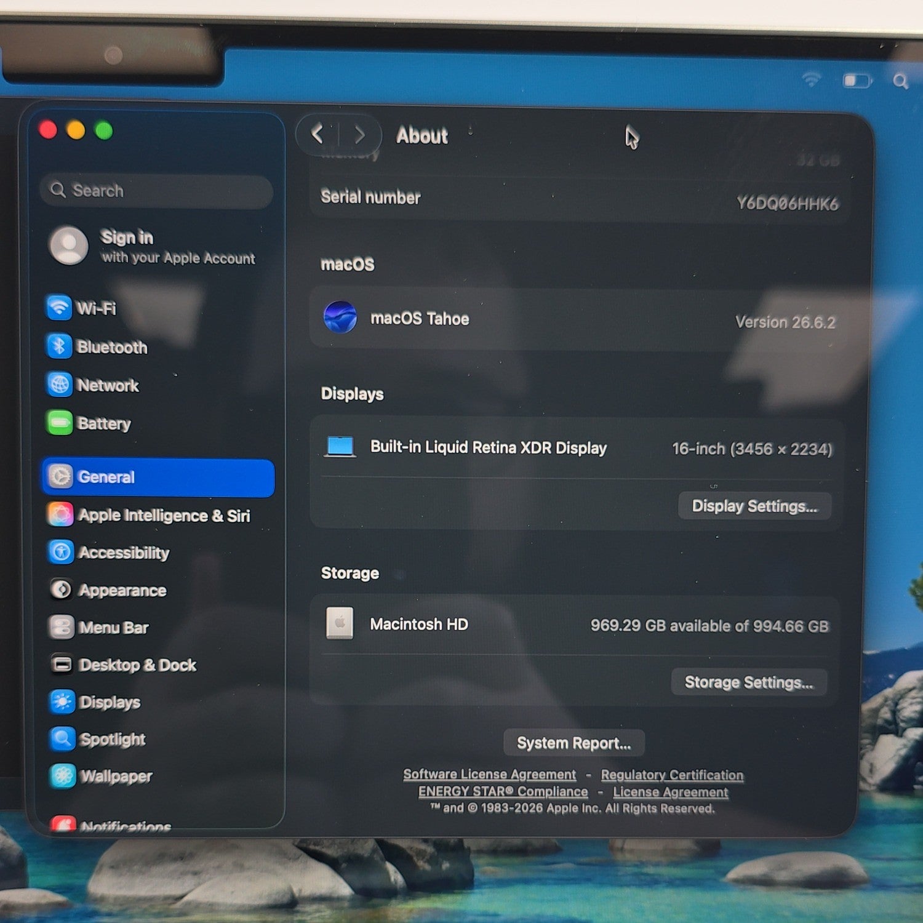Click the 969.29 GB available storage text

pos(709,626)
